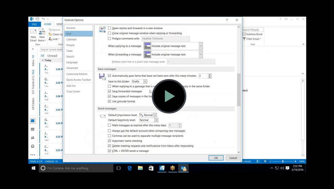The image size is (334, 189).
Task: Enable Mark messages as expired checkbox
Action: pos(110,125)
